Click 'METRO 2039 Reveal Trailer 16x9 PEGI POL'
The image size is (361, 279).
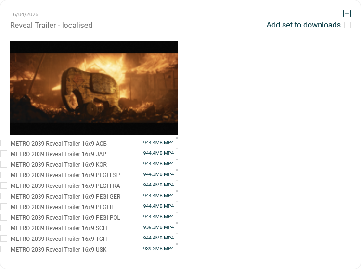tap(65, 218)
